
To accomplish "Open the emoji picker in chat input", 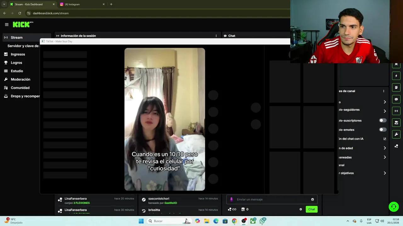I will coord(312,199).
